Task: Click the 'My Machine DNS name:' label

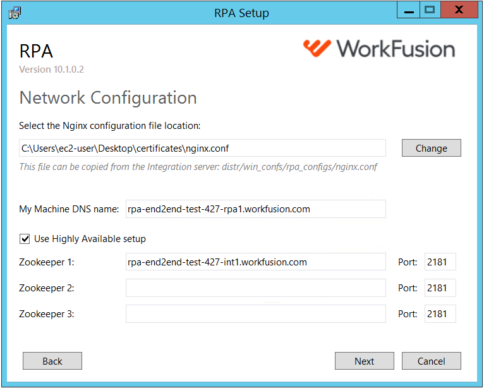Action: [x=69, y=209]
